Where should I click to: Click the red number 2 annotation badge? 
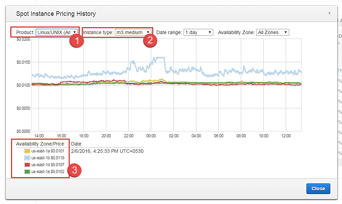click(x=150, y=40)
